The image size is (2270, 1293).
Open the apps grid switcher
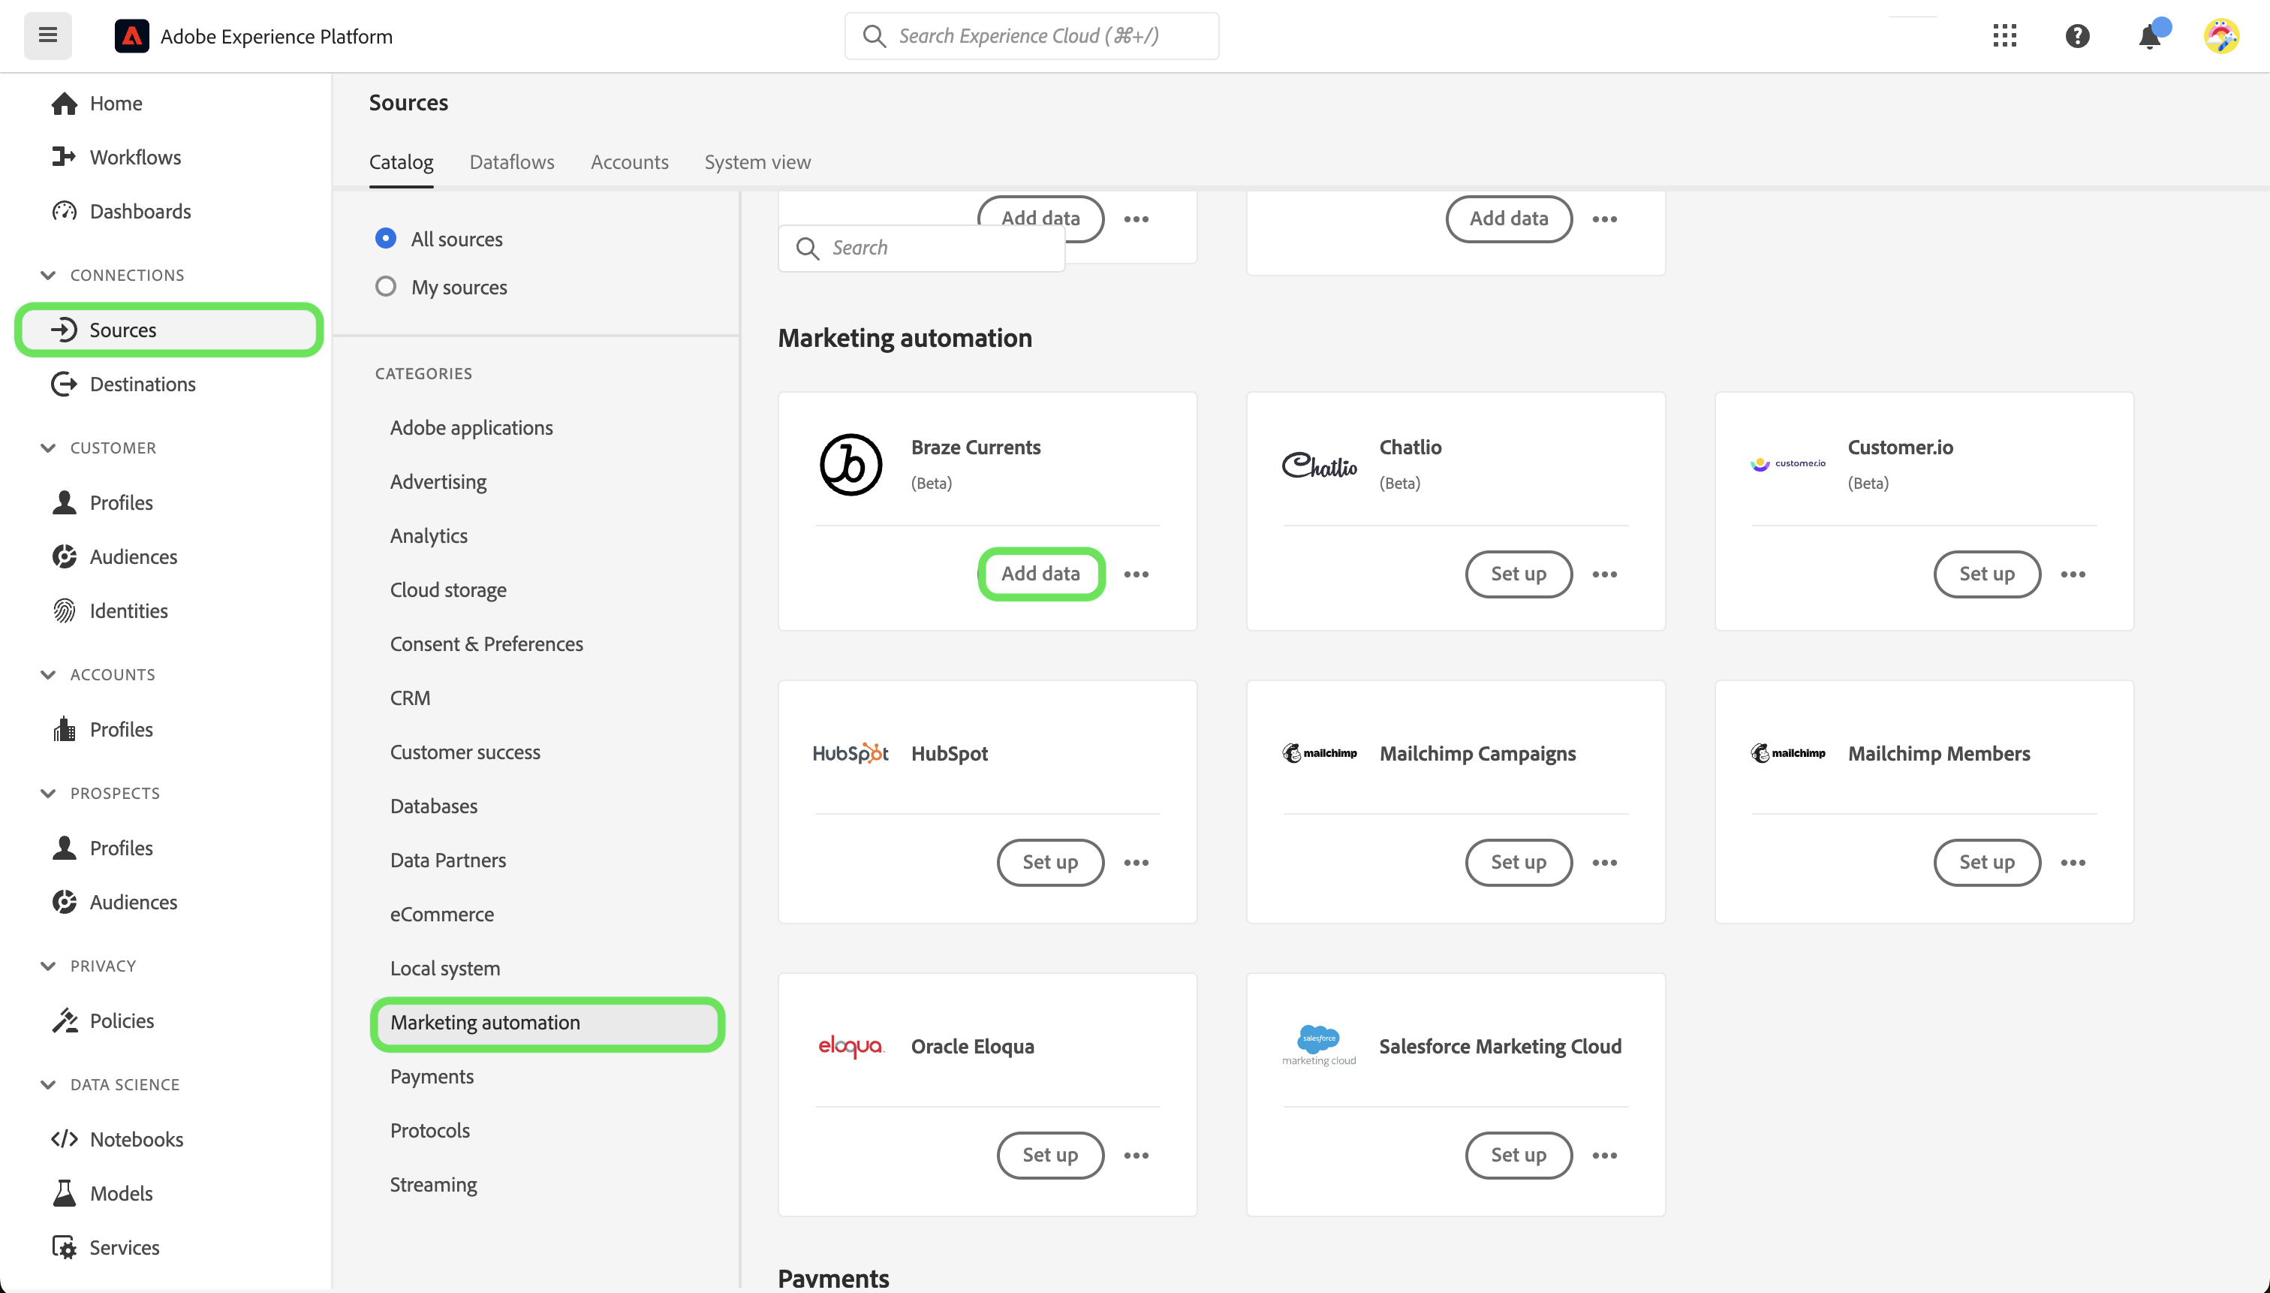pyautogui.click(x=2004, y=35)
